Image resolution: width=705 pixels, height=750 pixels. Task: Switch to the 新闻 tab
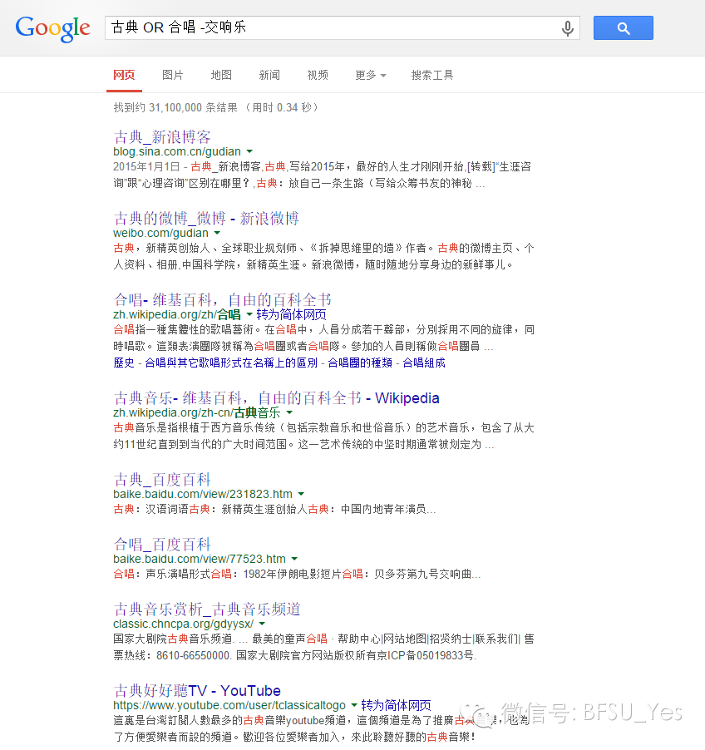(x=269, y=75)
